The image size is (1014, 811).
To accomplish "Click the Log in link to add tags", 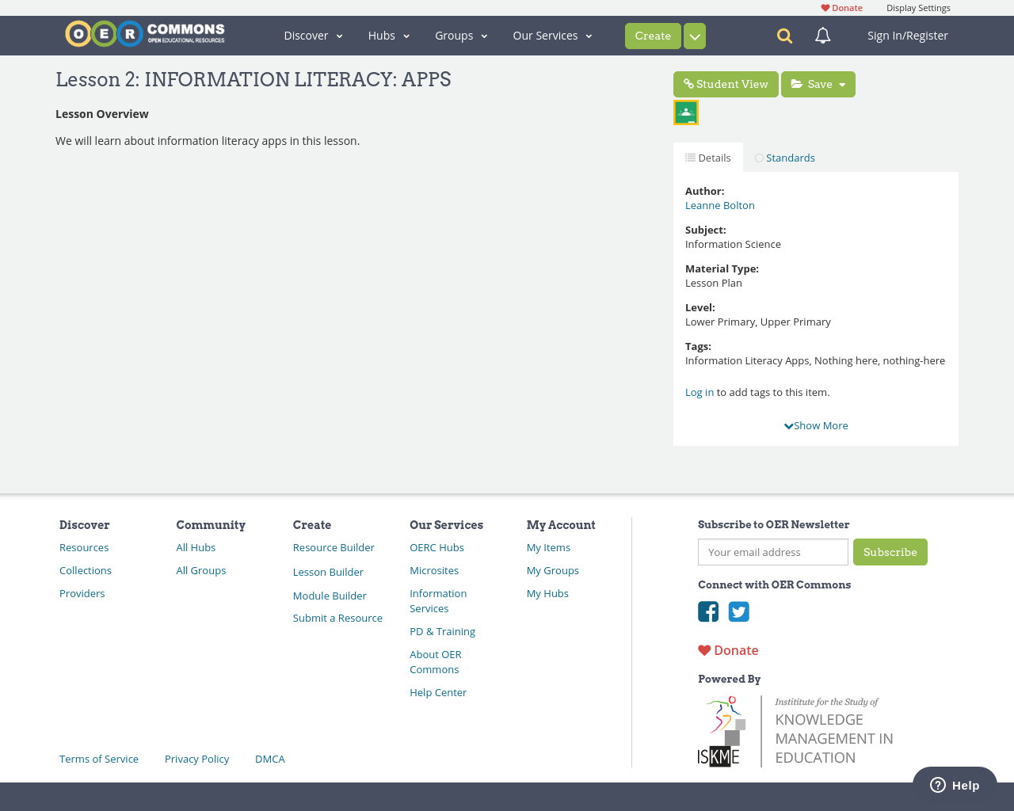I will tap(699, 391).
